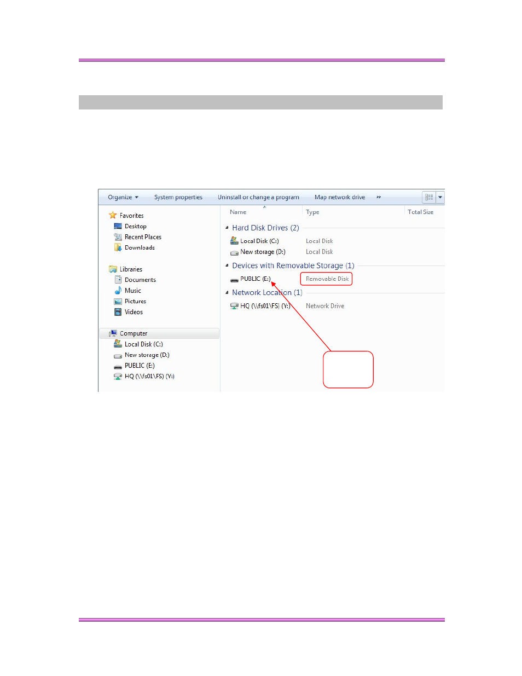This screenshot has width=522, height=676.
Task: Collapse the Network Location group arrow
Action: pyautogui.click(x=227, y=292)
